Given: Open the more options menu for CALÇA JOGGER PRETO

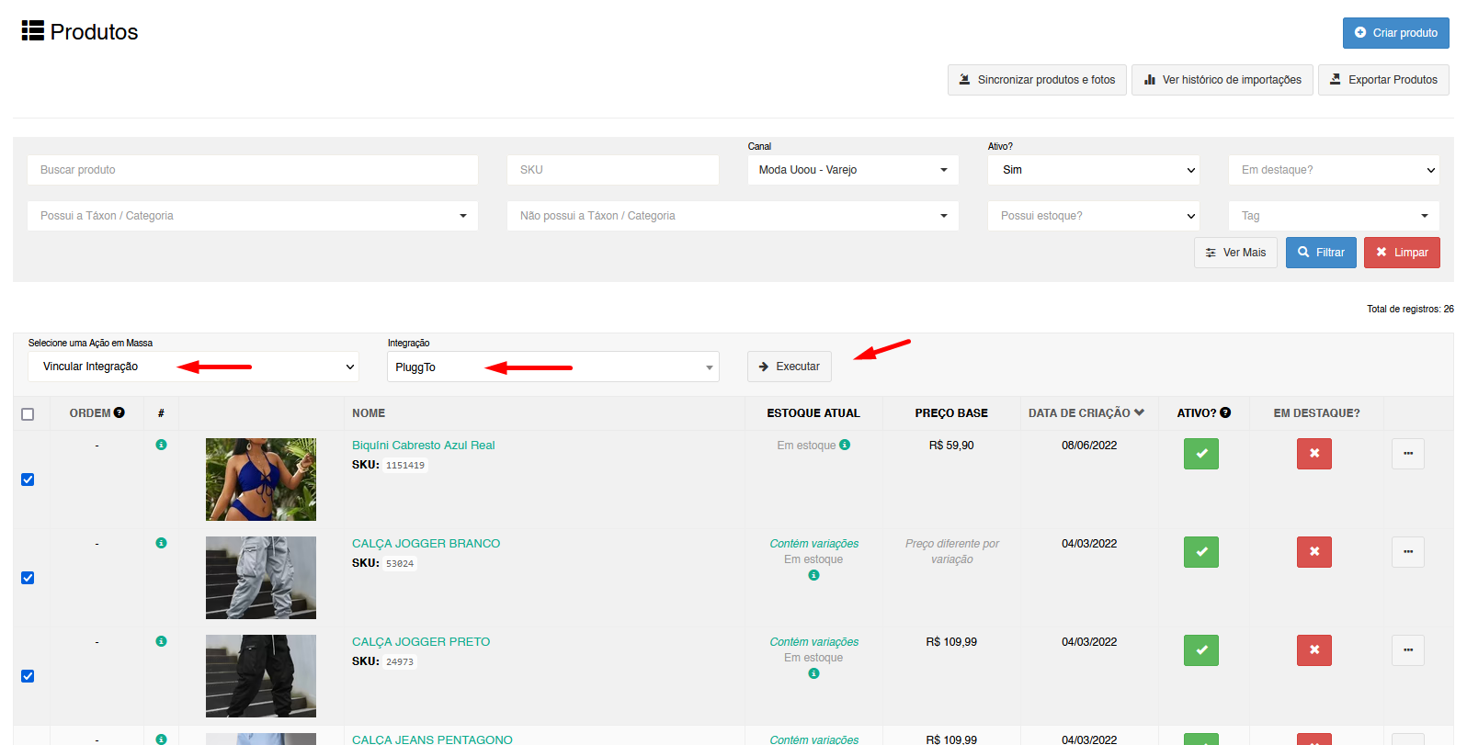Looking at the screenshot, I should click(x=1408, y=650).
